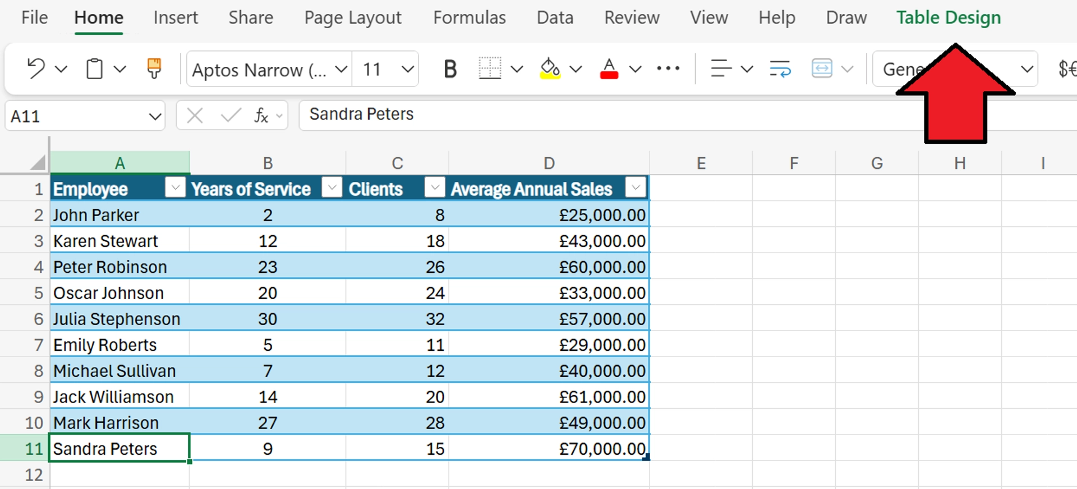Open Clients column filter dropdown

(434, 188)
